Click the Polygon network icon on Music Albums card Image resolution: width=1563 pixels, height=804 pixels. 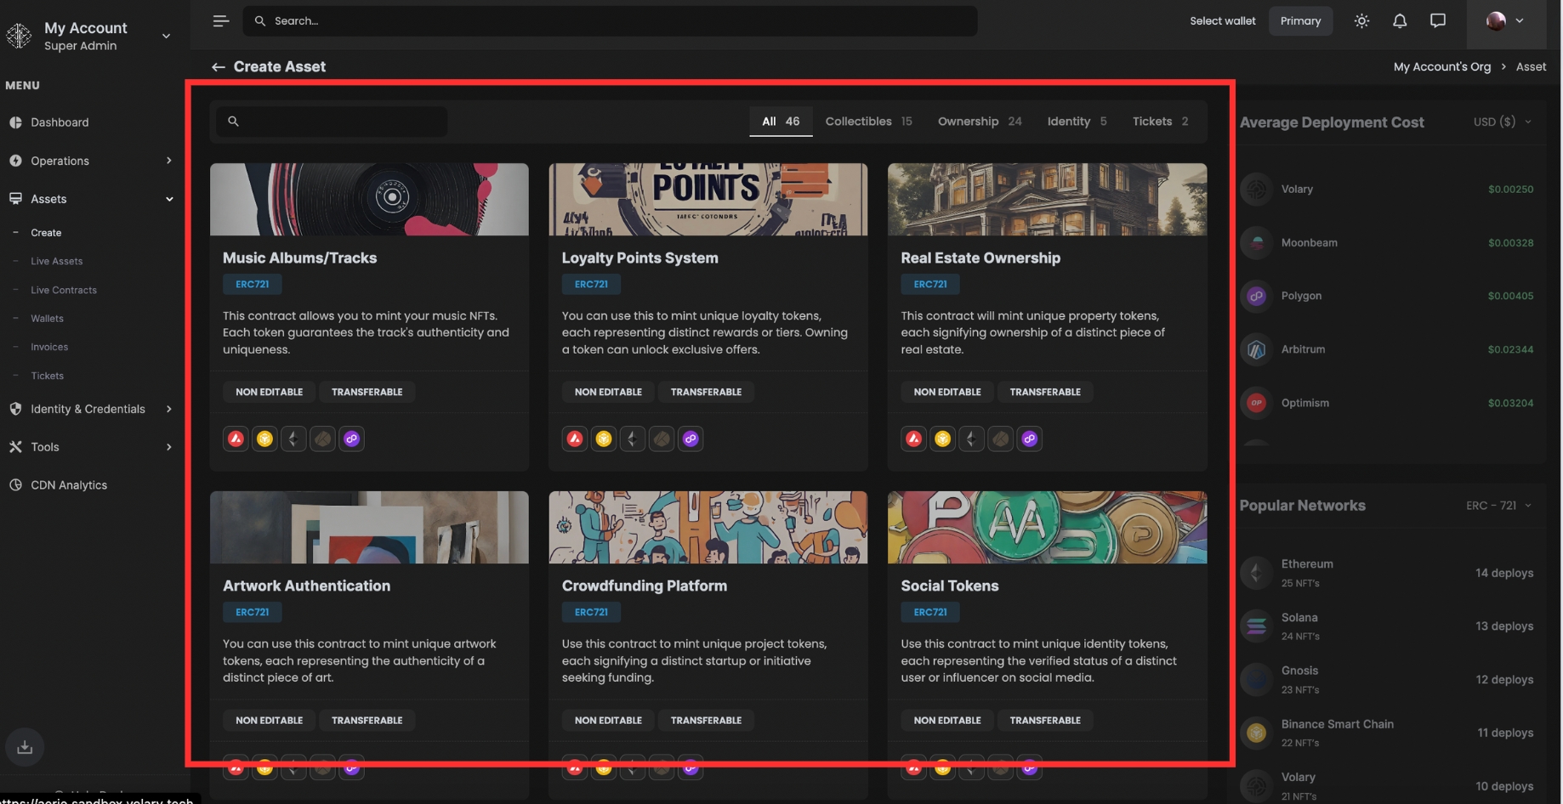tap(351, 439)
